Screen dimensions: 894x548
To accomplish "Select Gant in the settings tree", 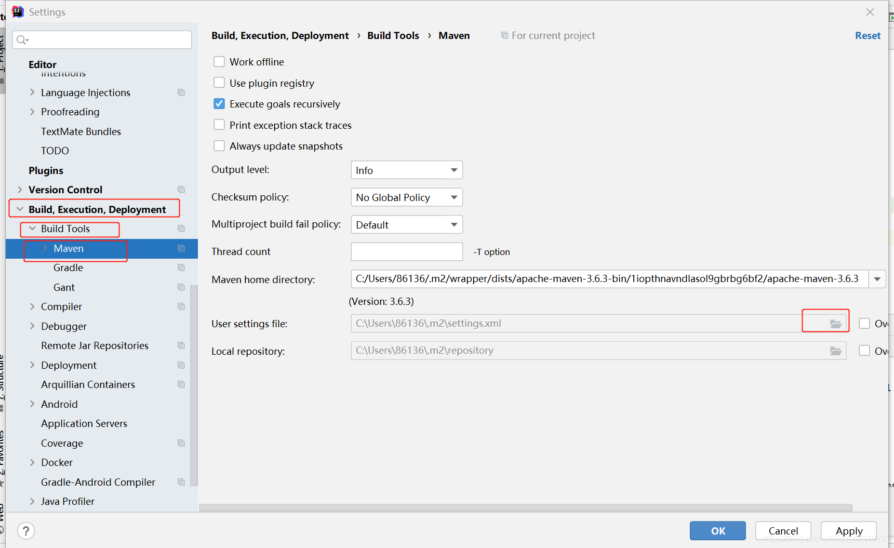I will tap(64, 287).
